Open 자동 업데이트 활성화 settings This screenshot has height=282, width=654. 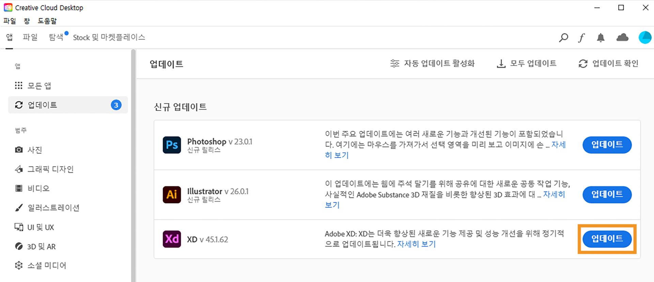coord(433,64)
